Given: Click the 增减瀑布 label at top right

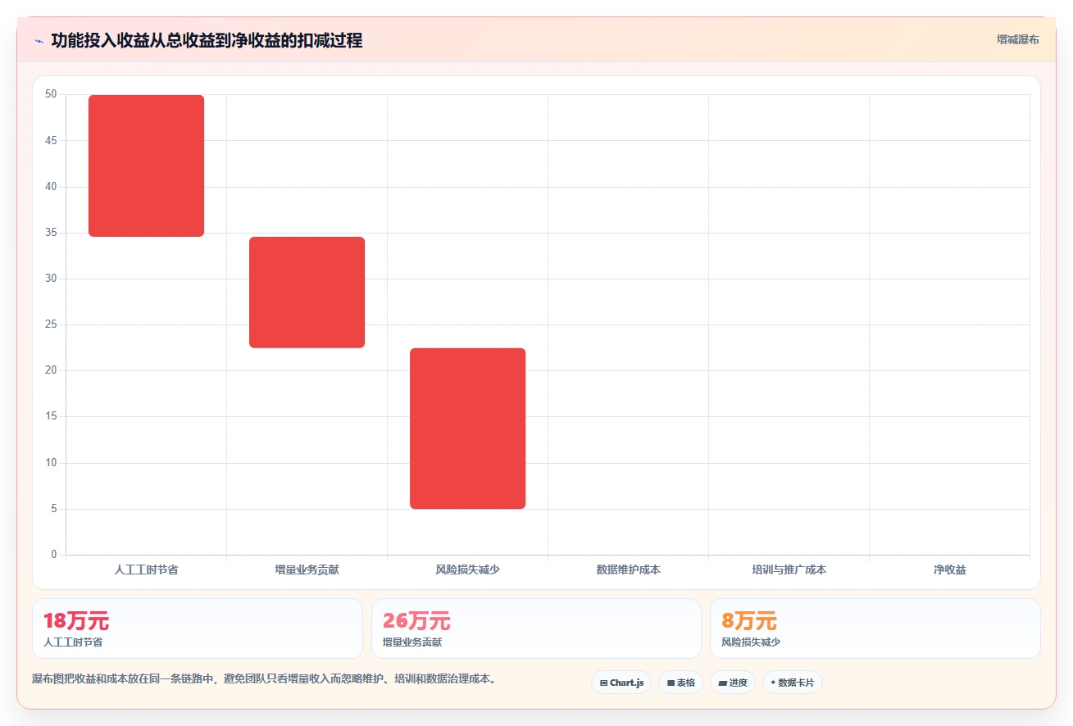Looking at the screenshot, I should coord(1017,39).
